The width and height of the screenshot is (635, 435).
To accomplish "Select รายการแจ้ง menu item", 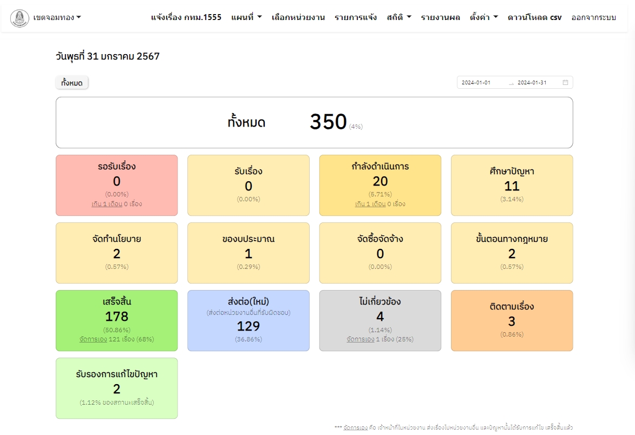I will point(356,17).
